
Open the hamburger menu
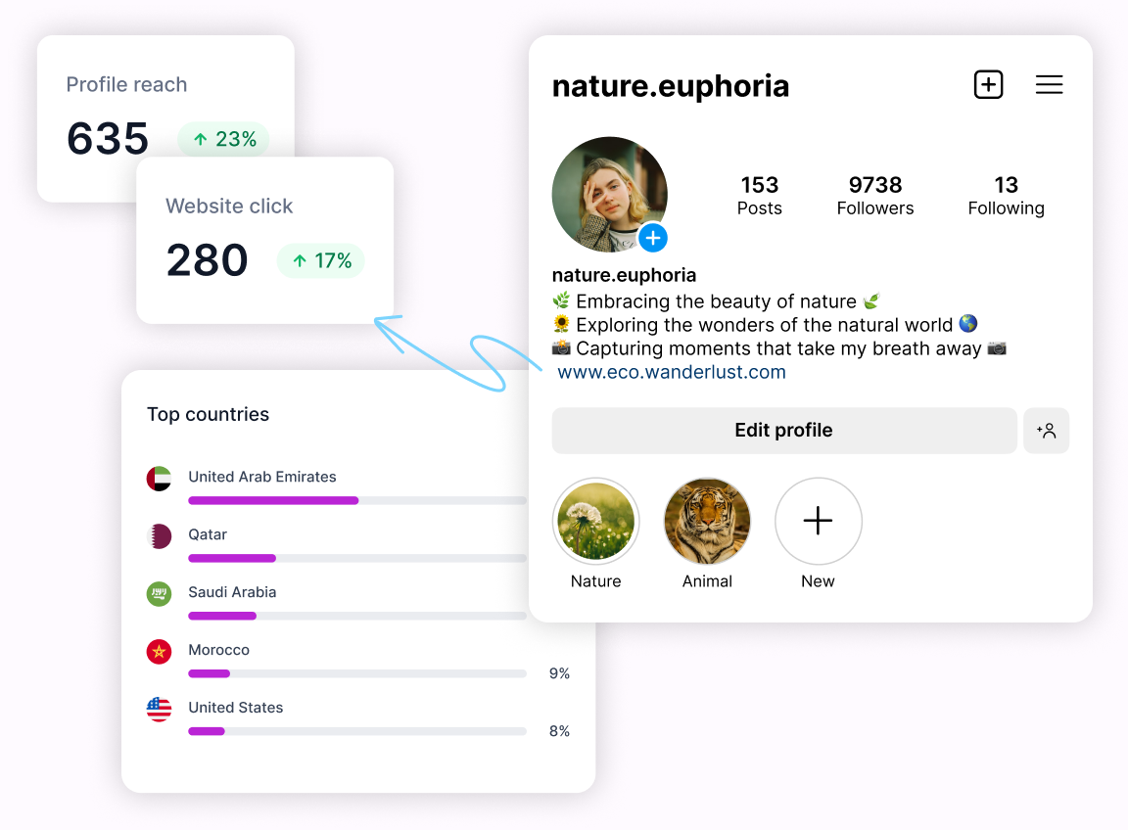coord(1049,85)
